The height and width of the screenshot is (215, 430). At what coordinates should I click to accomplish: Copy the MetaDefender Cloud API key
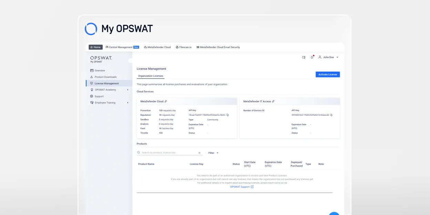227,115
